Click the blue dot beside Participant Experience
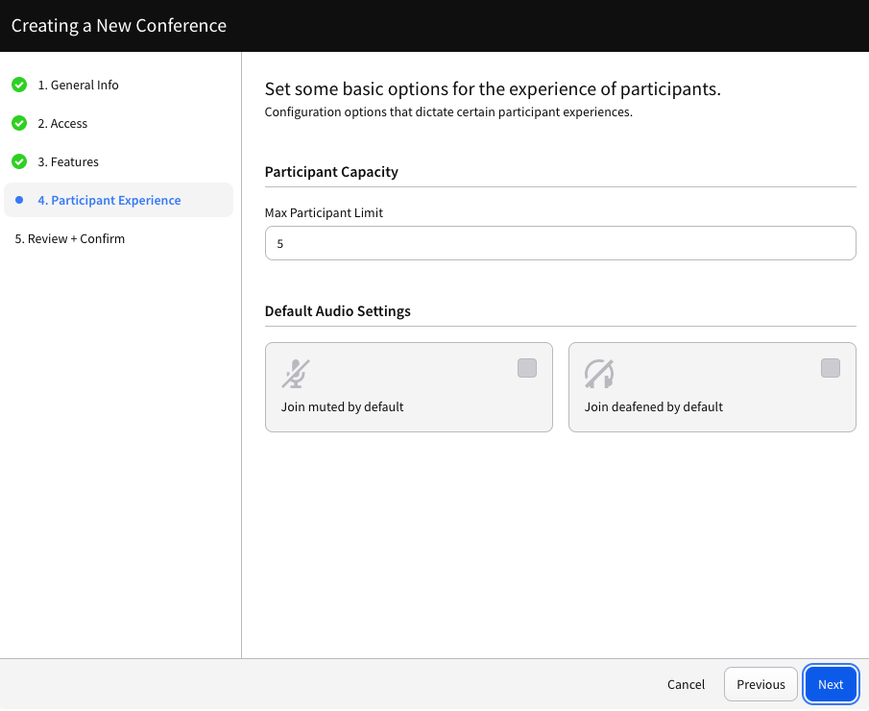 tap(19, 200)
